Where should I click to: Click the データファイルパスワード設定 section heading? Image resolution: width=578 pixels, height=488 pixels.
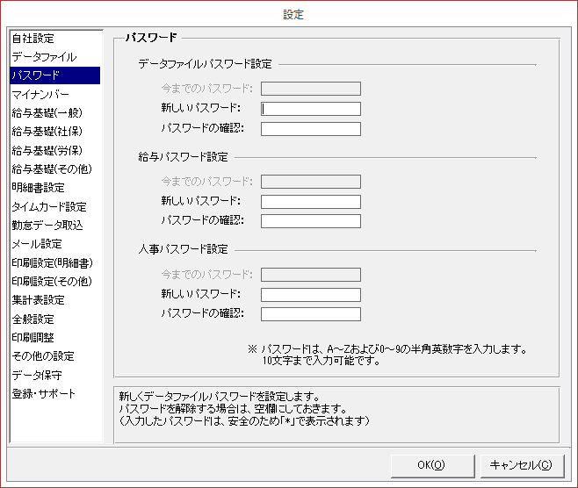coord(205,64)
